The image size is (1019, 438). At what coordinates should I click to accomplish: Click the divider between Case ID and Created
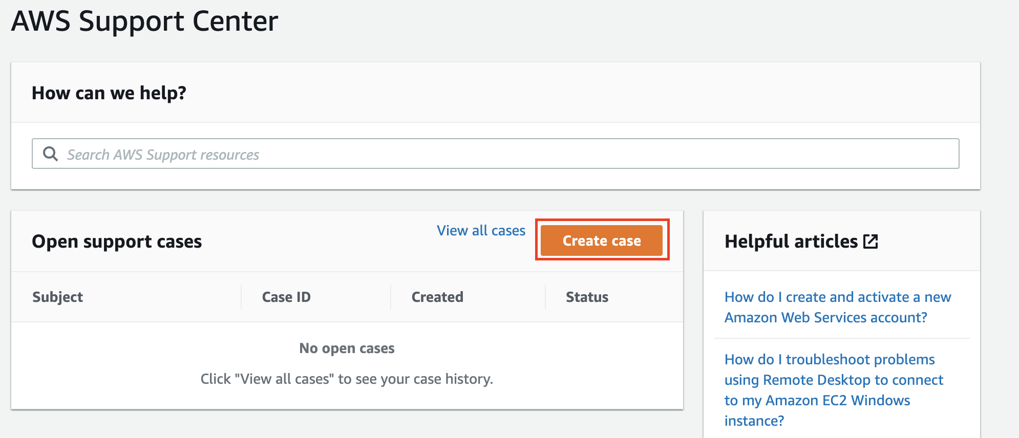click(391, 297)
